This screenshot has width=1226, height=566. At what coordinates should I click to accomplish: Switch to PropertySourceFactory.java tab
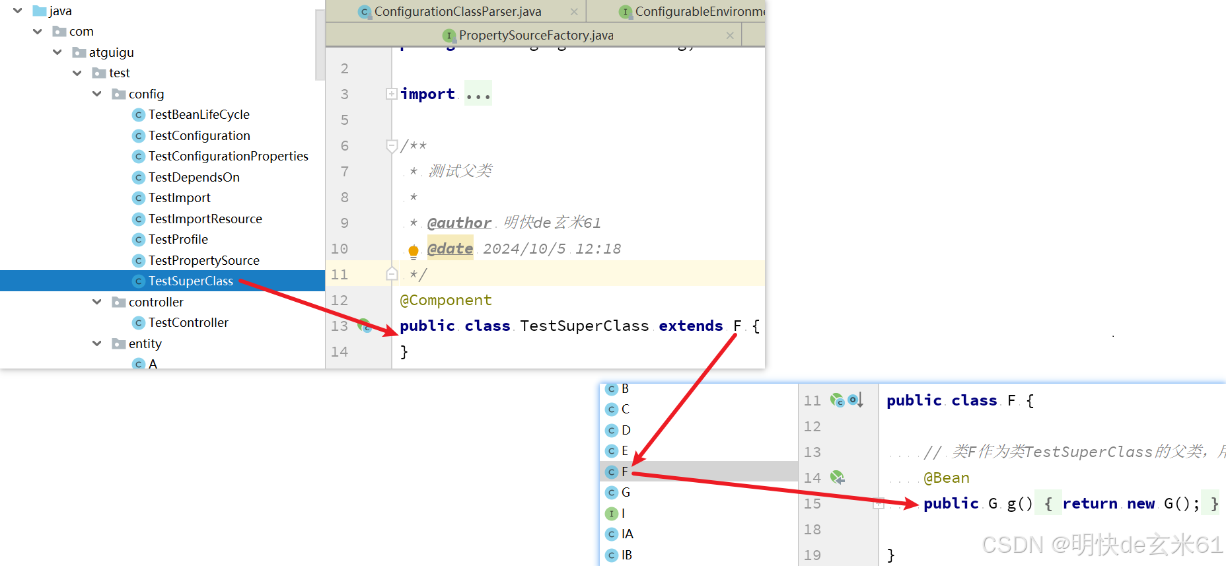[536, 35]
